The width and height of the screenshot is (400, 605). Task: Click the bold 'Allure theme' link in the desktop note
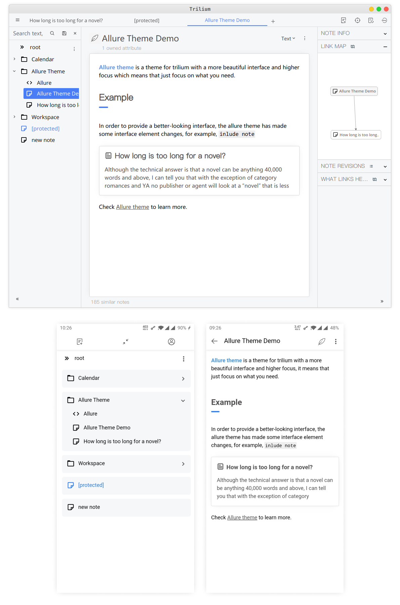[116, 67]
